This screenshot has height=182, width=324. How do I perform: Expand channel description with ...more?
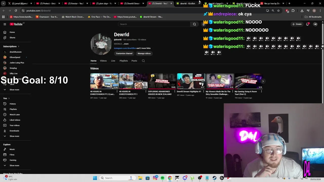point(126,44)
